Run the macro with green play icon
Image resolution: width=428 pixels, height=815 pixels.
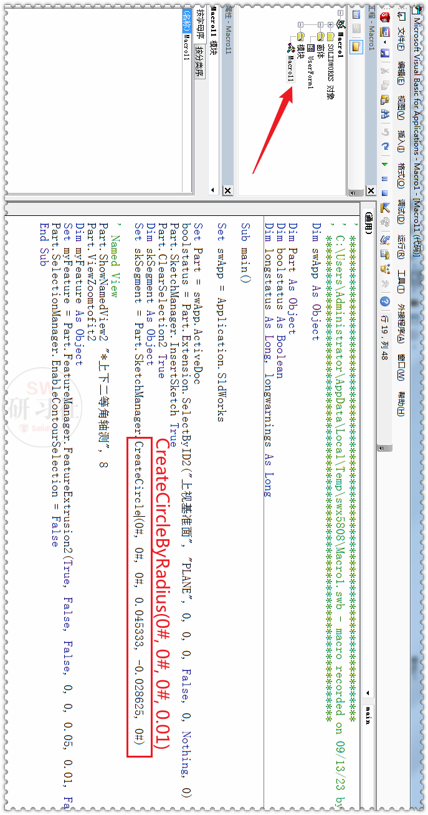pyautogui.click(x=385, y=164)
